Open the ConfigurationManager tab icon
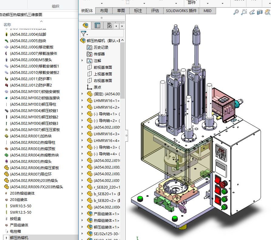The width and height of the screenshot is (271, 240). (109, 26)
